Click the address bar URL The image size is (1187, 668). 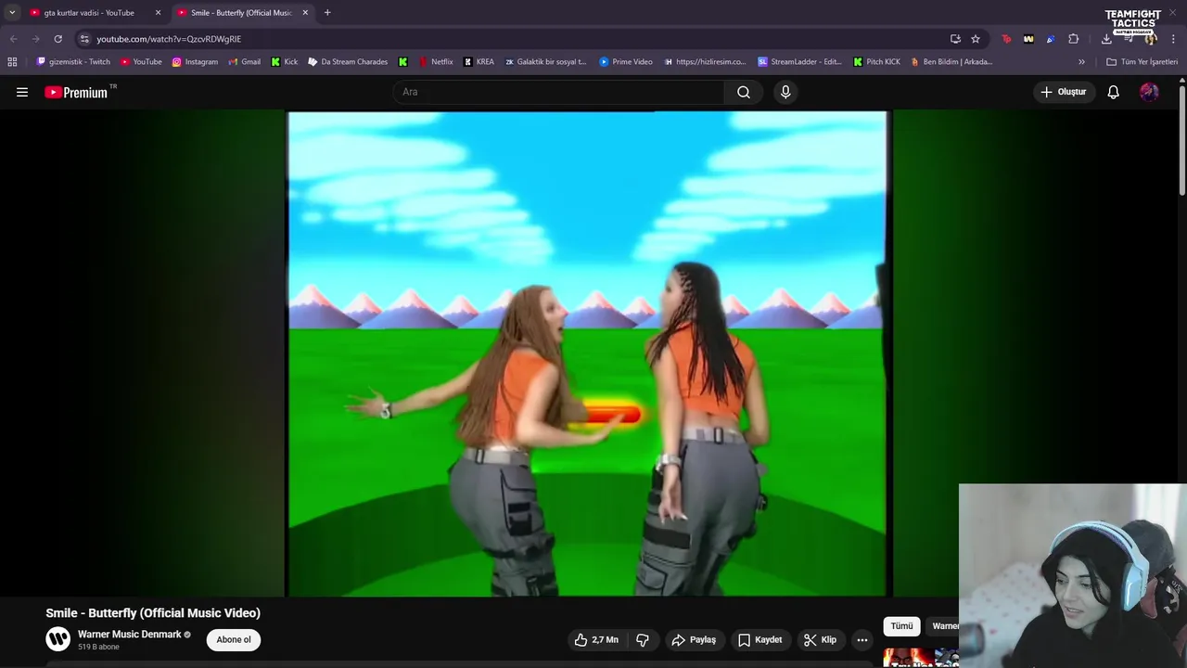169,39
